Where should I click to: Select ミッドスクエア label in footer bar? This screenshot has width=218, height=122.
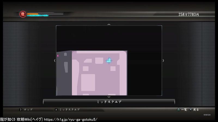tap(69, 110)
